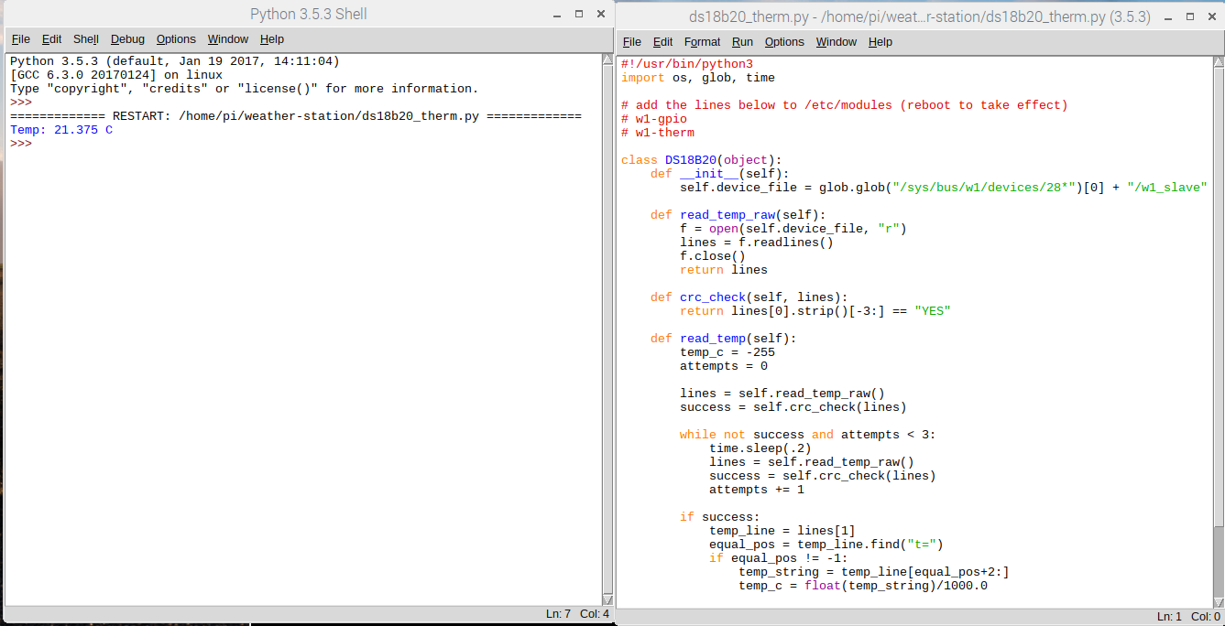
Task: Open Window menu in ds18b20_therm.py editor
Action: pos(837,42)
